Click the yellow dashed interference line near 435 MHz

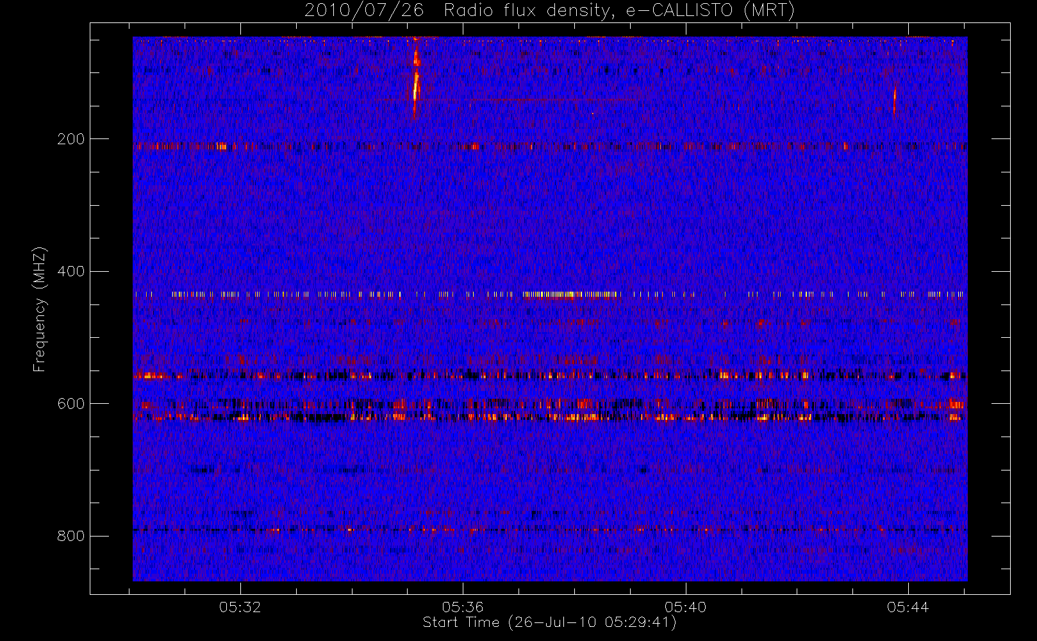click(549, 295)
